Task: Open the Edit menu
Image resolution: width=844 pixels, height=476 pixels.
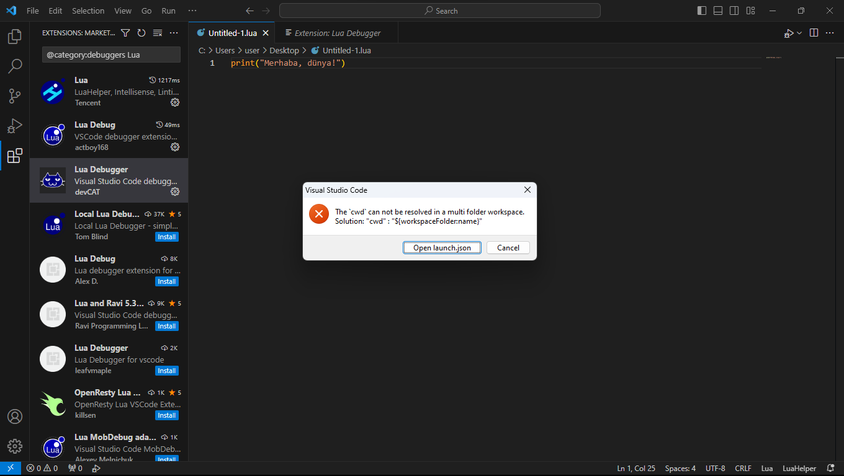Action: click(x=55, y=11)
